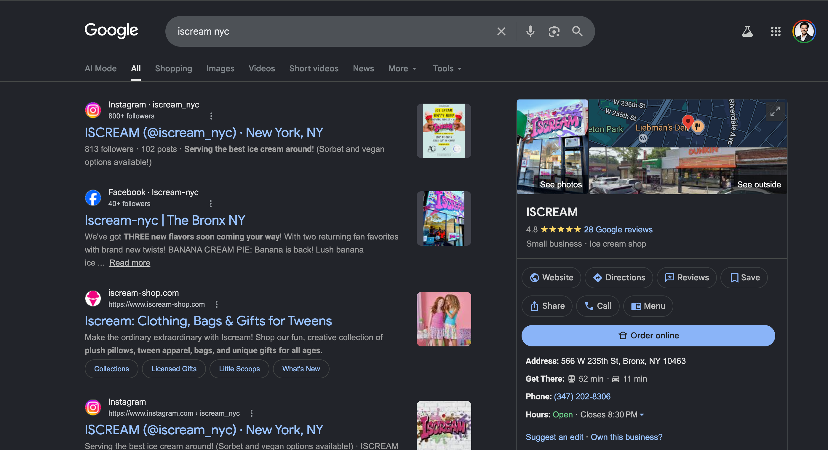The image size is (828, 450).
Task: Expand the Tools dropdown
Action: click(447, 68)
